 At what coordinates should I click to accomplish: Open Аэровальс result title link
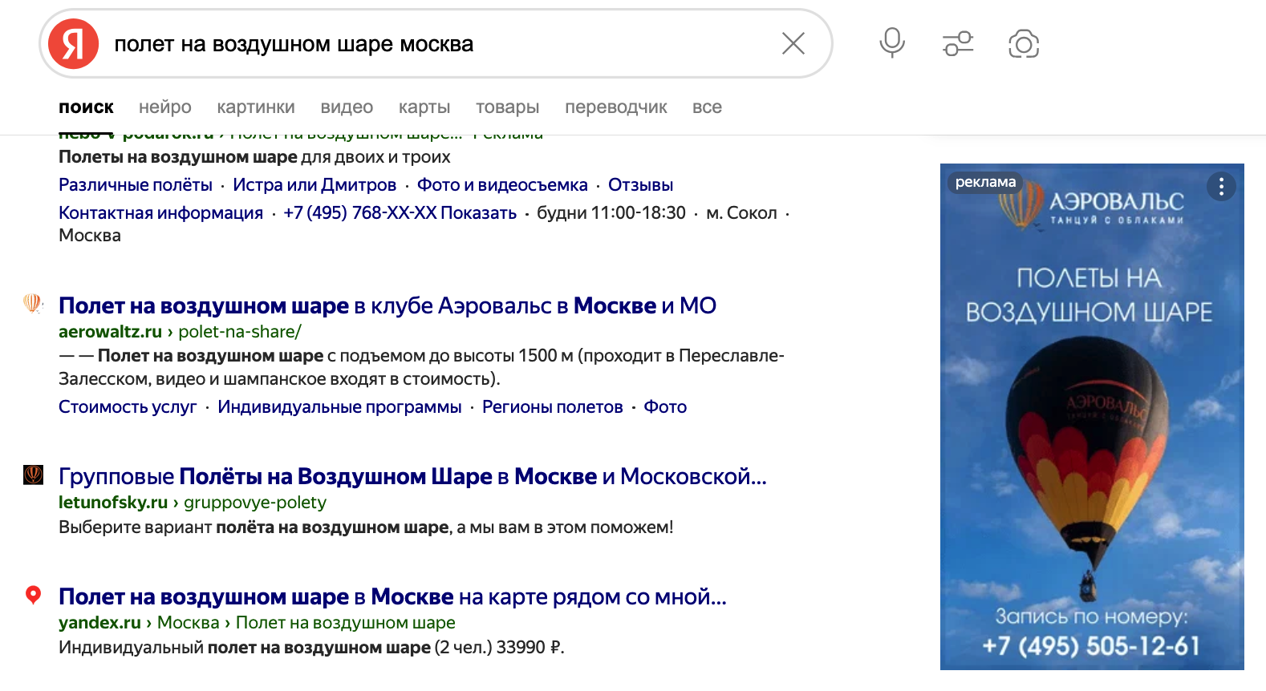(388, 305)
